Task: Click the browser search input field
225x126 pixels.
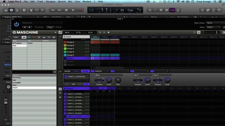Action: (x=32, y=72)
